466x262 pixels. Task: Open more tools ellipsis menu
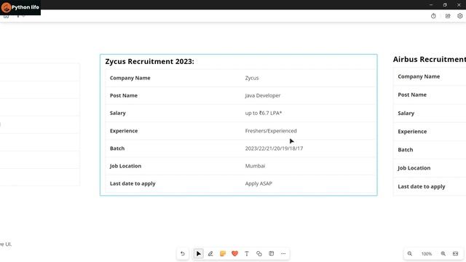[283, 254]
